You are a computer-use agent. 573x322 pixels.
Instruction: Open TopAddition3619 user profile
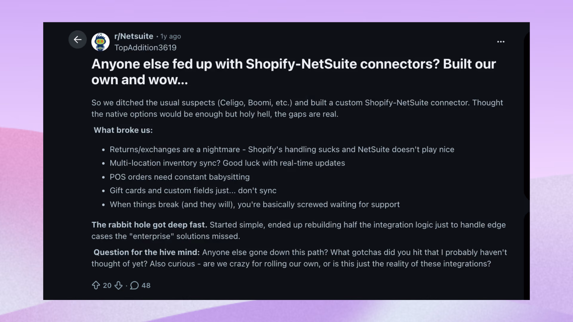click(x=145, y=47)
